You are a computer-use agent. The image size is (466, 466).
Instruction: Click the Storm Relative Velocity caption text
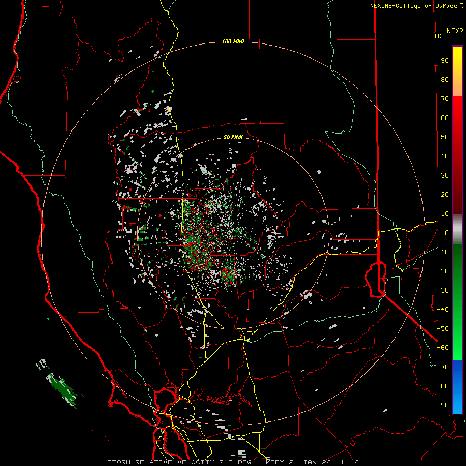(232, 462)
